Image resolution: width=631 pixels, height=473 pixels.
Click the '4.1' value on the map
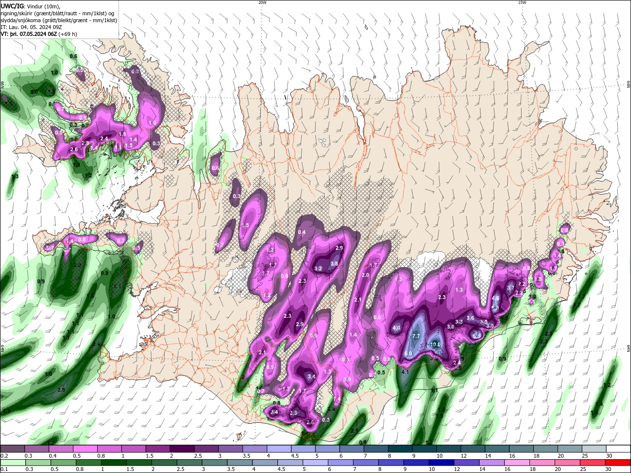(405, 372)
